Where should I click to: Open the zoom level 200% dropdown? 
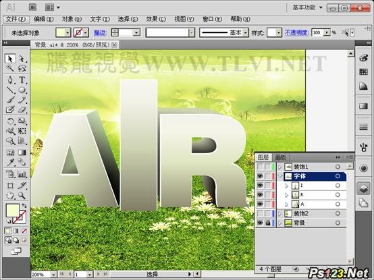pos(53,275)
